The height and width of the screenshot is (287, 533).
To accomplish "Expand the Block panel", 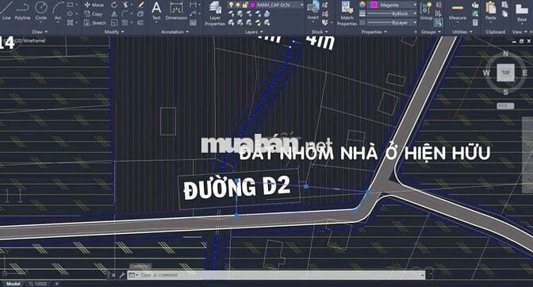I will tap(319, 32).
